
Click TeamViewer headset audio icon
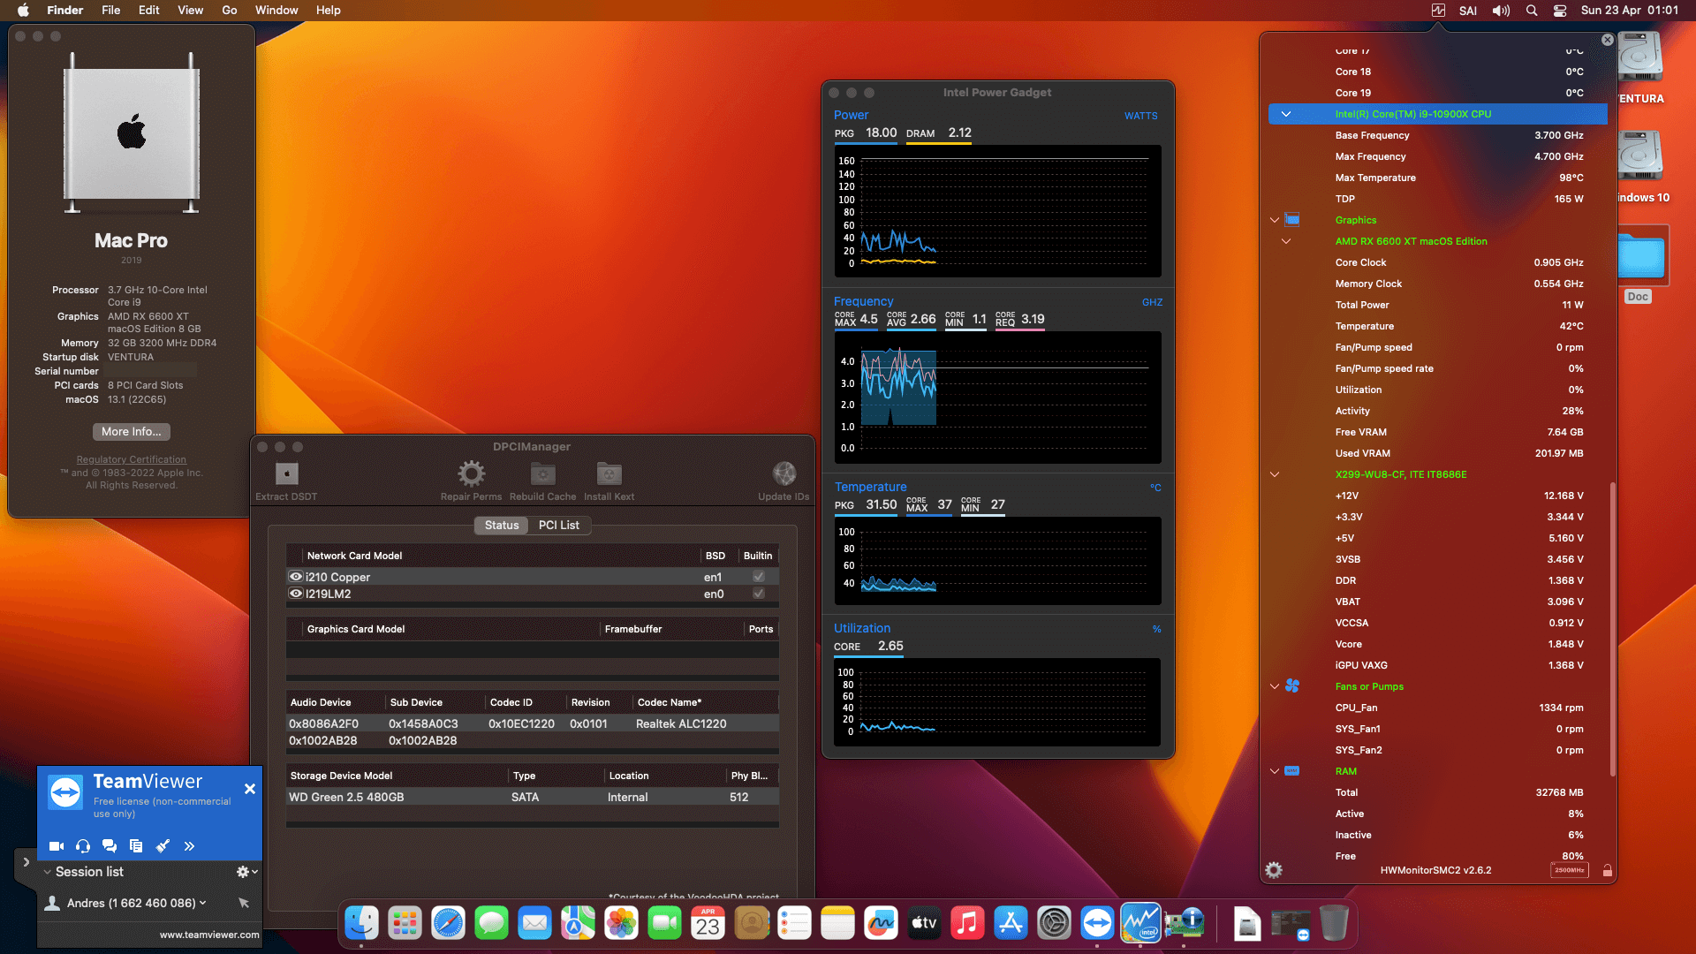[x=83, y=846]
